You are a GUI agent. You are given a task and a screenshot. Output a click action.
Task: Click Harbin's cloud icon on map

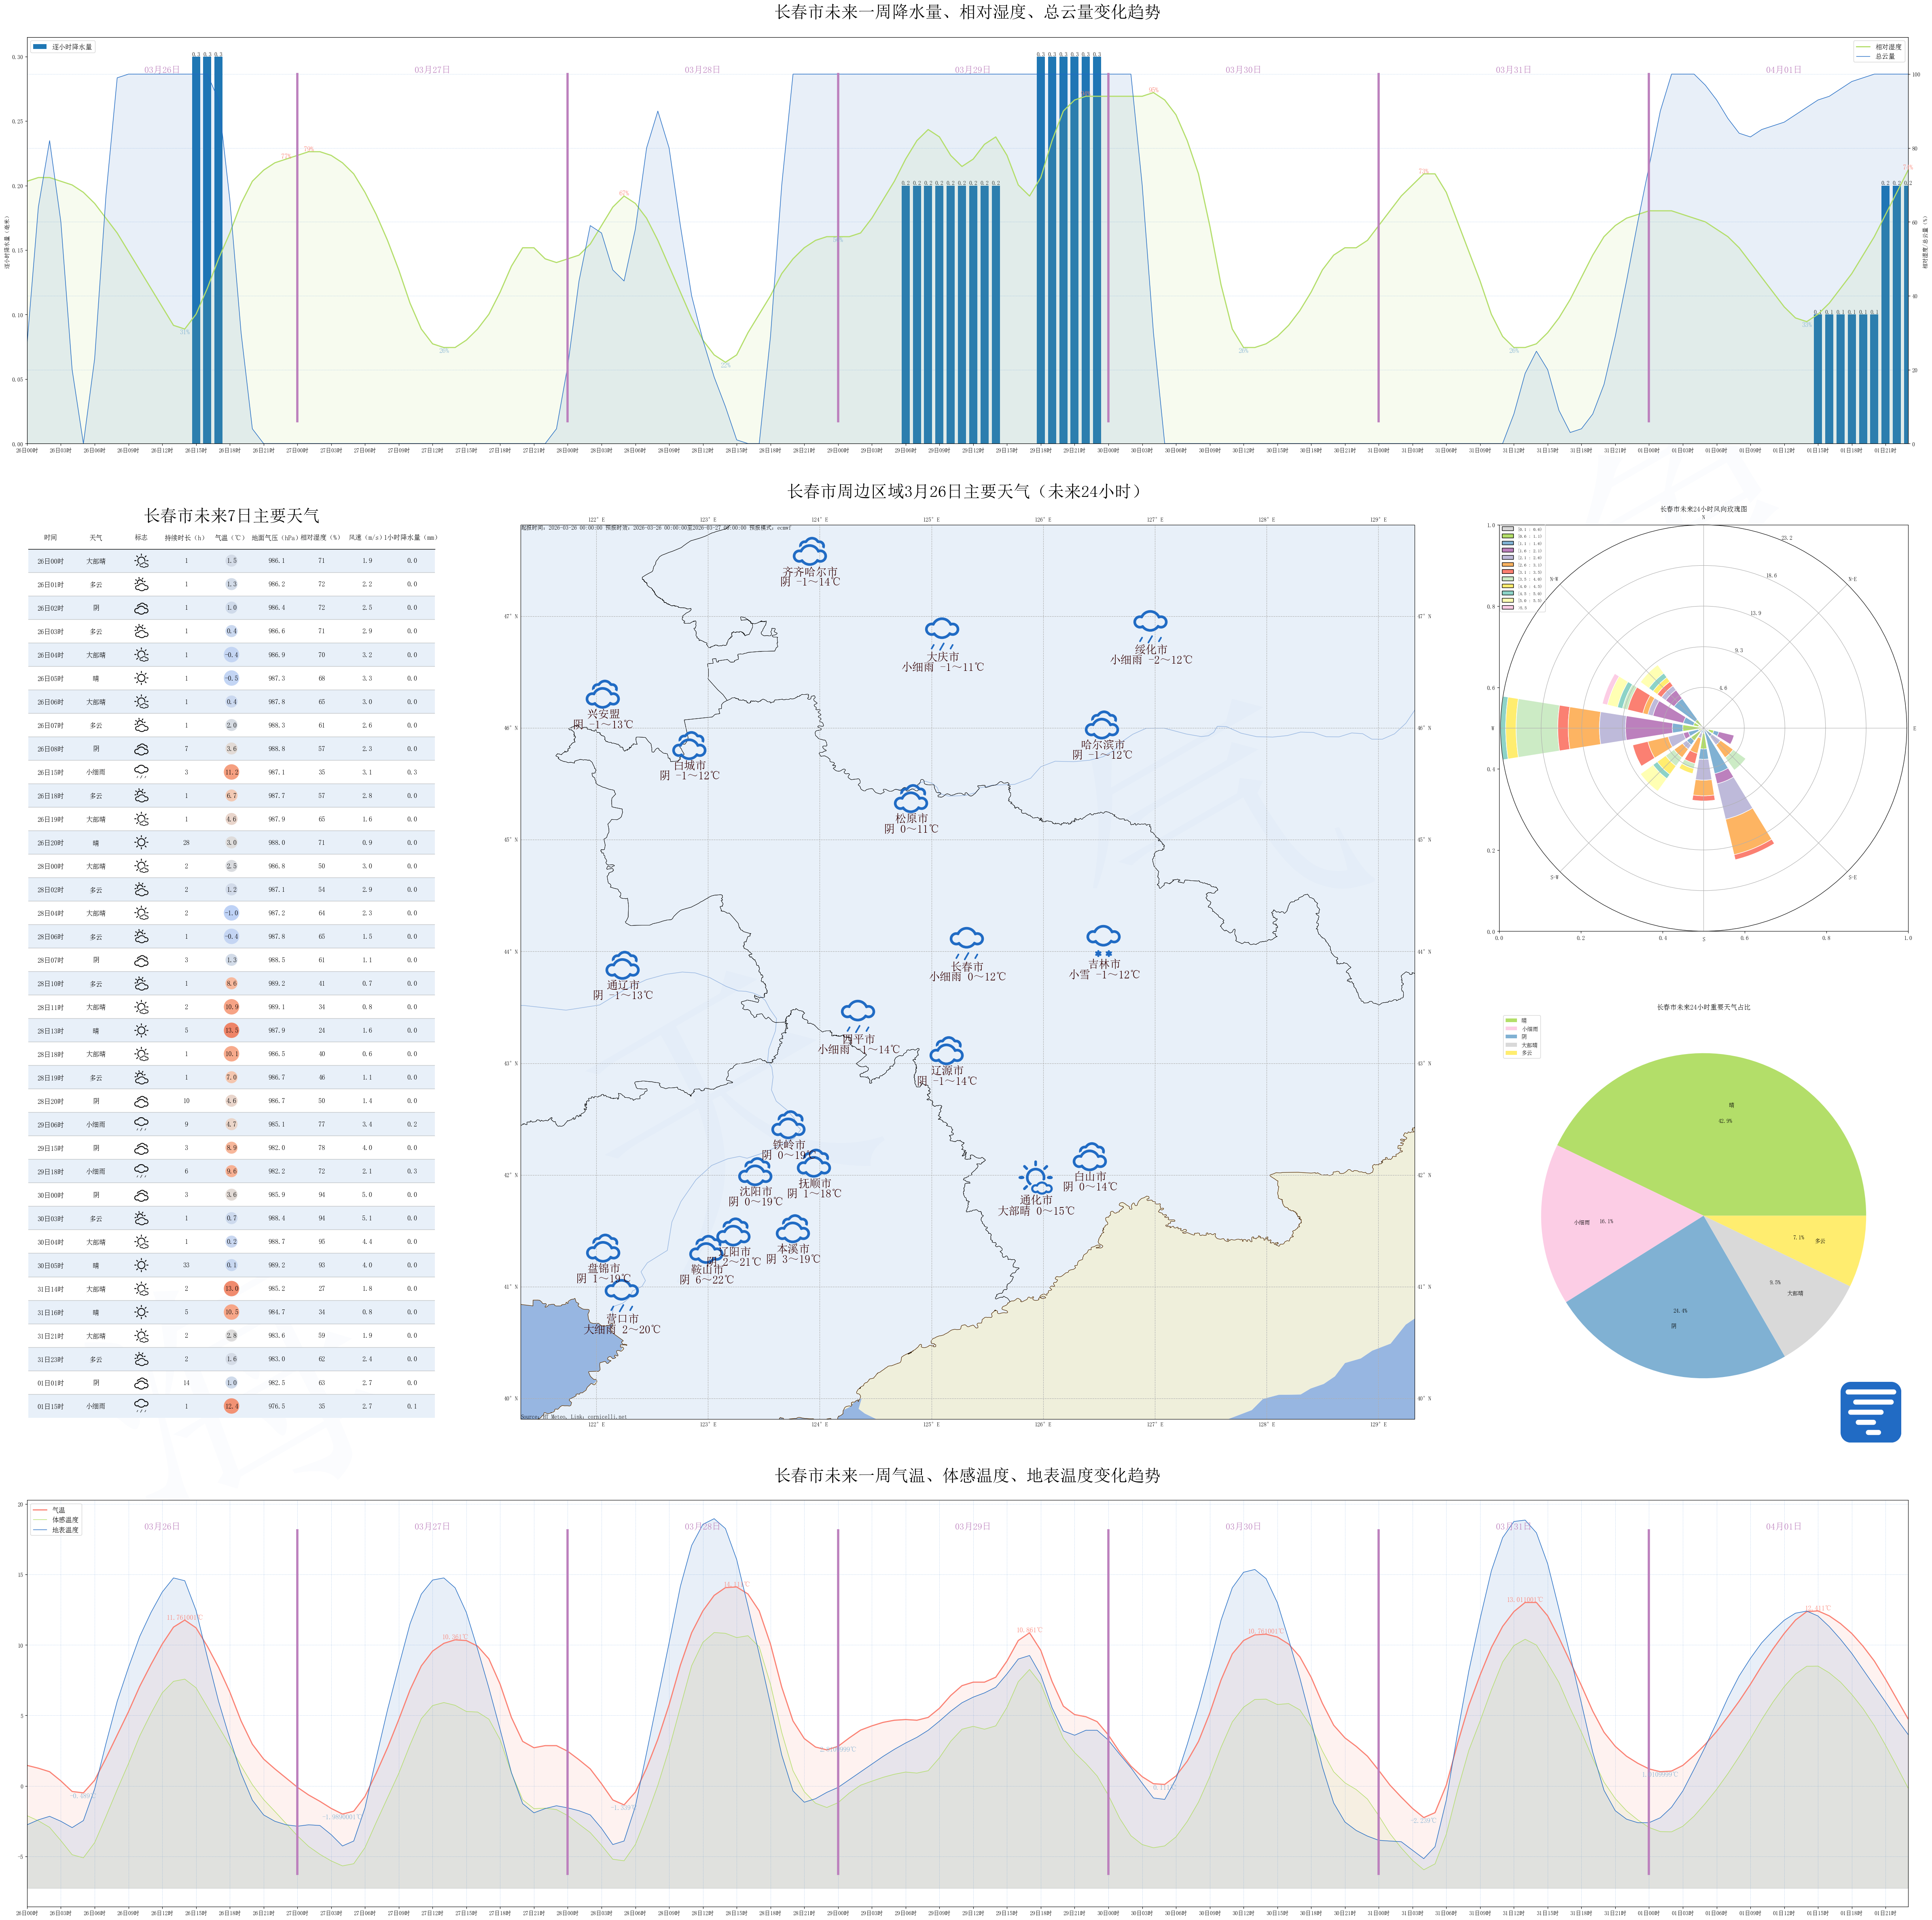point(1101,724)
